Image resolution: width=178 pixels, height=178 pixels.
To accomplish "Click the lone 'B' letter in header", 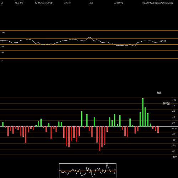I will pos(2,3).
